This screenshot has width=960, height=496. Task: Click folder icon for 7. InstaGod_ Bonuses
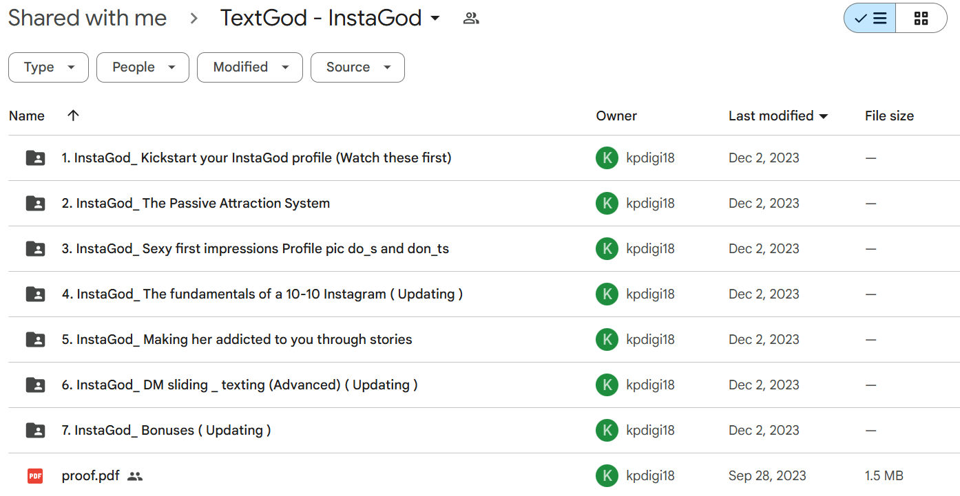(35, 431)
